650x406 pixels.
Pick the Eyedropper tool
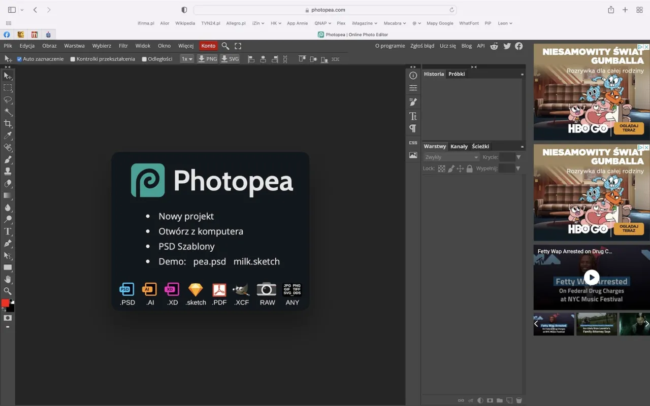coord(8,136)
